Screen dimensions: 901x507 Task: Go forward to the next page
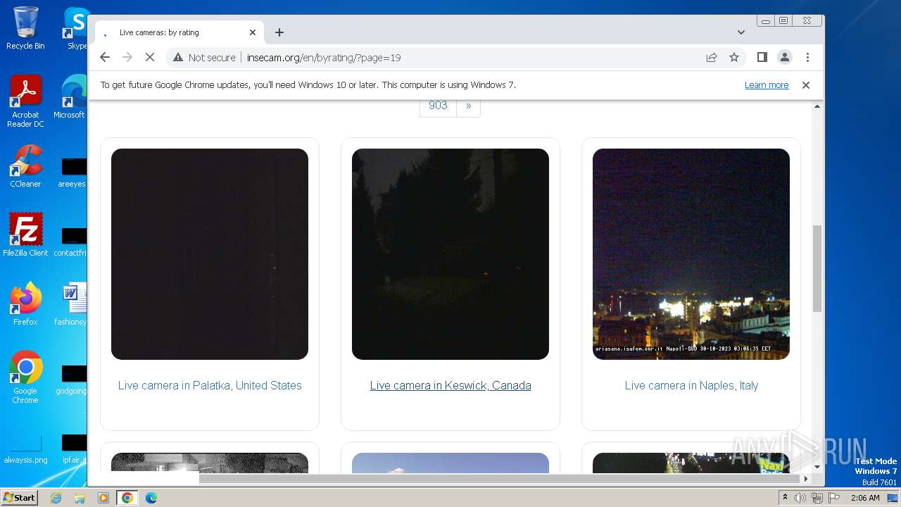click(x=127, y=57)
